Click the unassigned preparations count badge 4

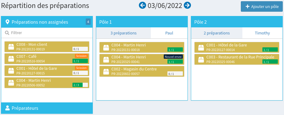pyautogui.click(x=88, y=22)
